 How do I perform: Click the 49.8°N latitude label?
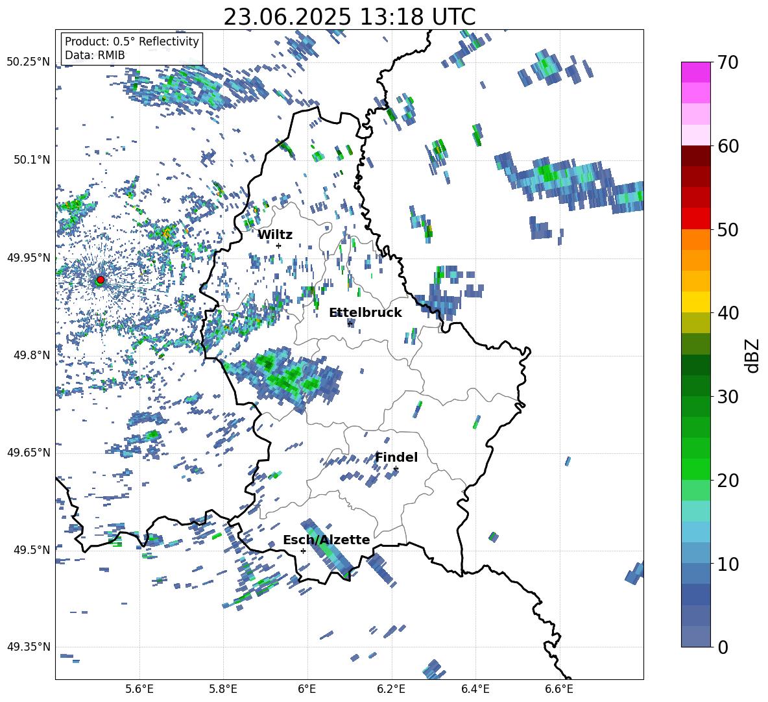click(x=32, y=355)
